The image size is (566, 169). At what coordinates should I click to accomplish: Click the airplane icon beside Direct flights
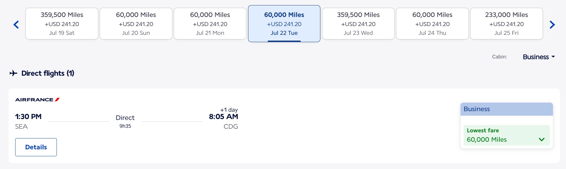point(13,73)
